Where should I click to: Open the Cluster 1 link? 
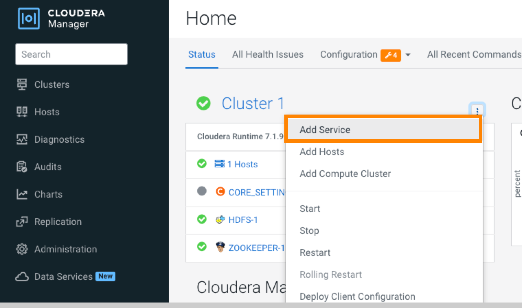253,103
